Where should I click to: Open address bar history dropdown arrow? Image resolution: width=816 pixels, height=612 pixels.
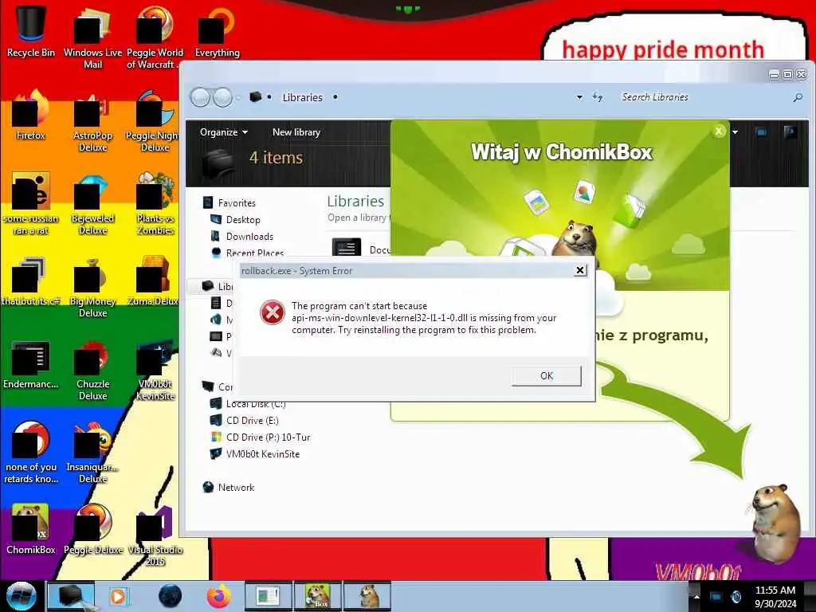(x=579, y=97)
